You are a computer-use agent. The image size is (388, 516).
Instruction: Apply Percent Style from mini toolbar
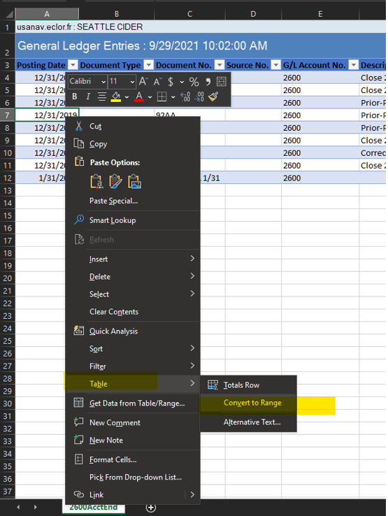194,82
